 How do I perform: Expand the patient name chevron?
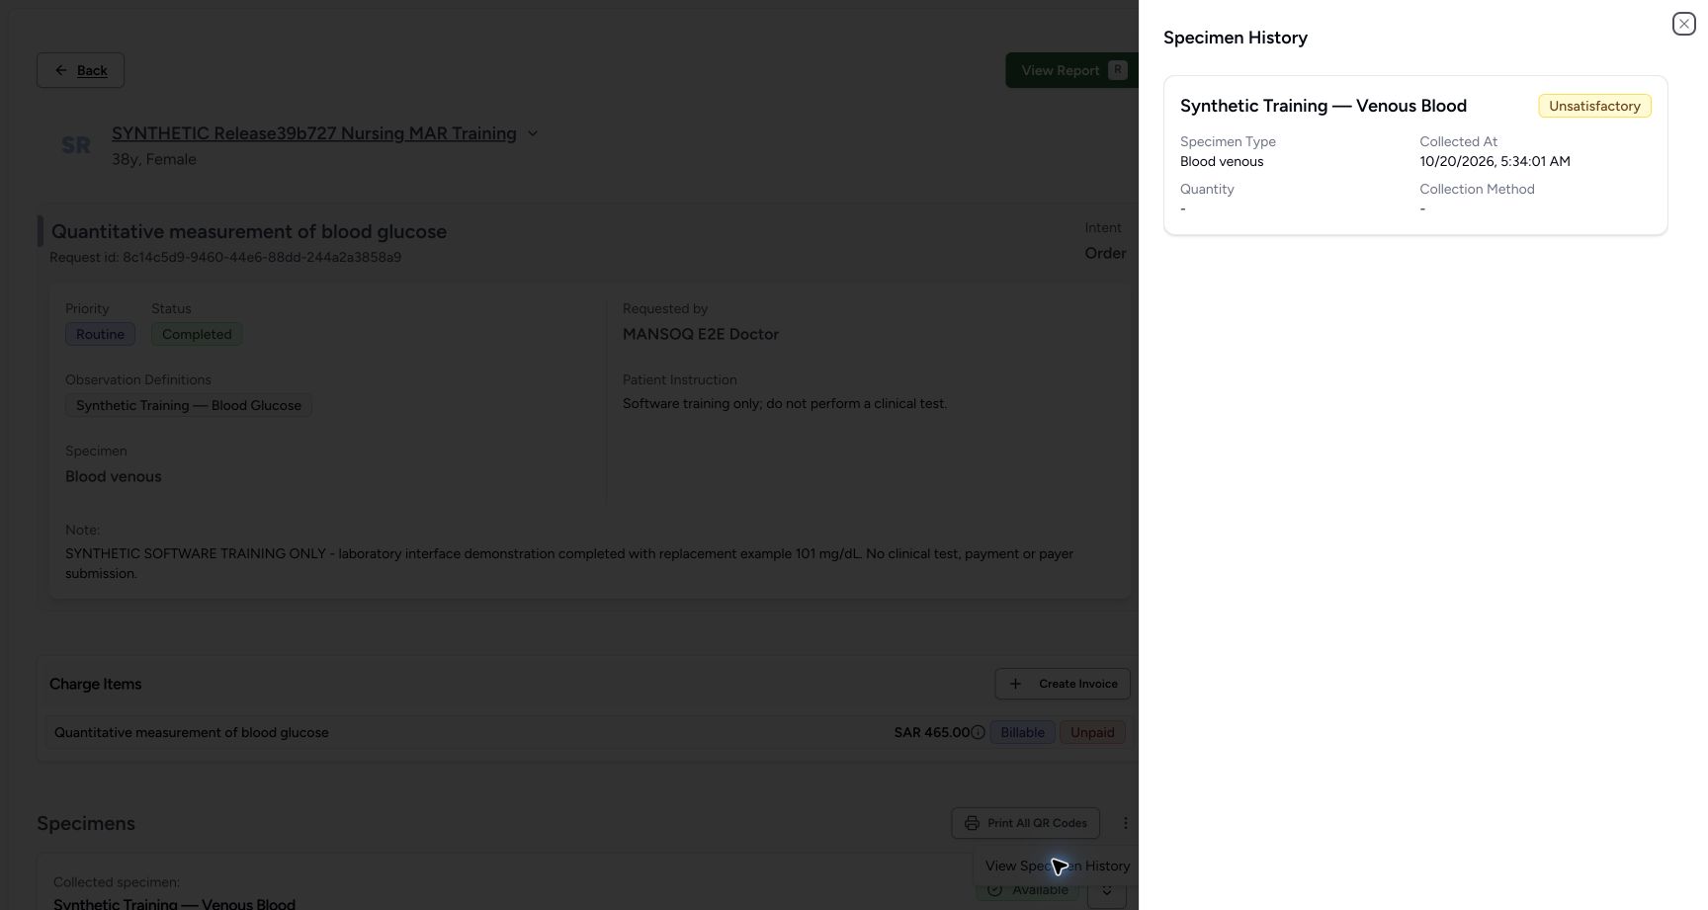pyautogui.click(x=533, y=133)
